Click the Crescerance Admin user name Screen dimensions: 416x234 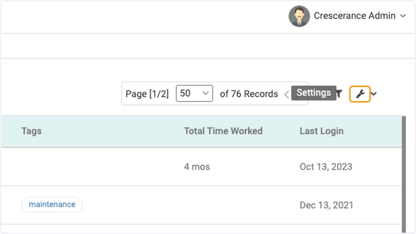point(355,16)
